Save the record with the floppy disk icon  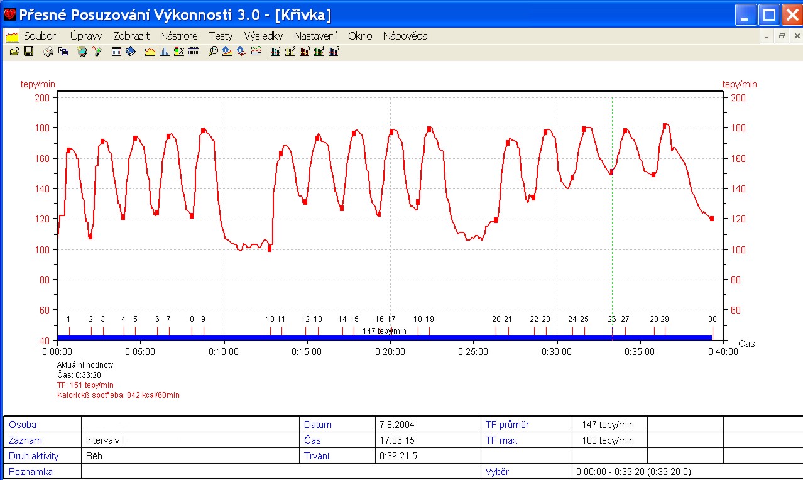click(28, 52)
